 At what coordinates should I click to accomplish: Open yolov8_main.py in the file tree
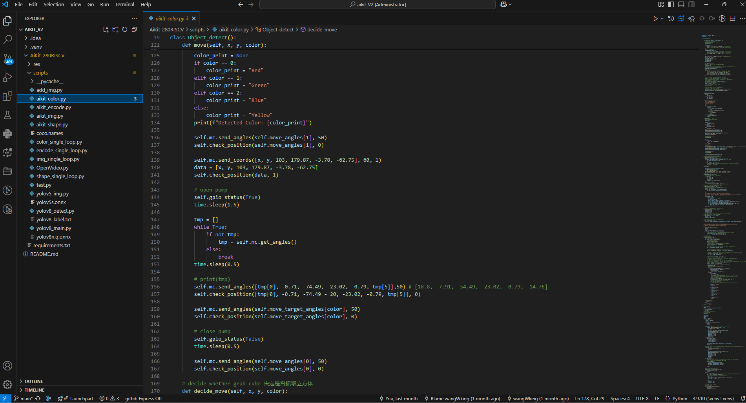tap(54, 228)
